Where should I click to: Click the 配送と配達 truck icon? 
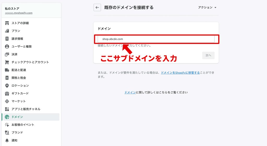(x=7, y=70)
